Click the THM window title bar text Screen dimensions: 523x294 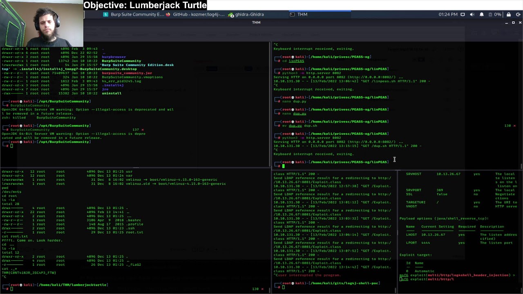coord(256,22)
